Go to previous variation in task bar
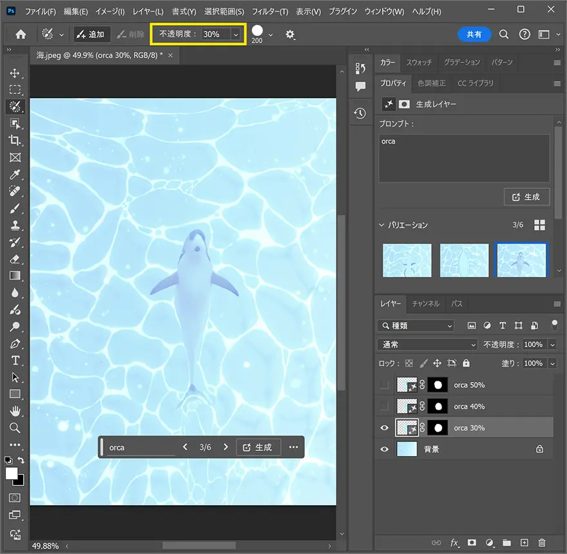The image size is (567, 554). tap(185, 447)
